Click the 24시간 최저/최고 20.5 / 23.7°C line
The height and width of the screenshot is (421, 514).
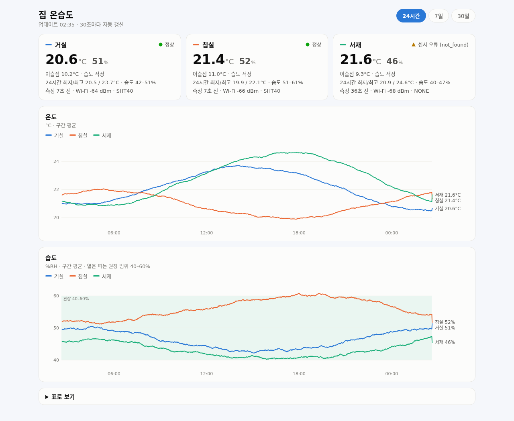click(x=100, y=82)
